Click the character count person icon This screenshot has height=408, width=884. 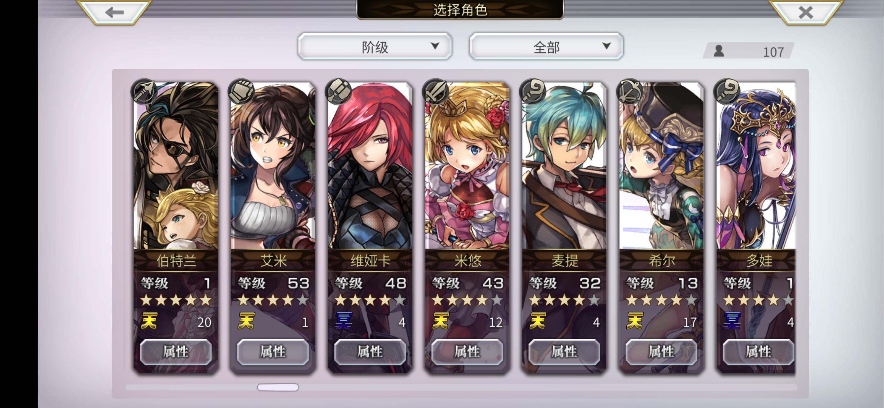click(719, 51)
